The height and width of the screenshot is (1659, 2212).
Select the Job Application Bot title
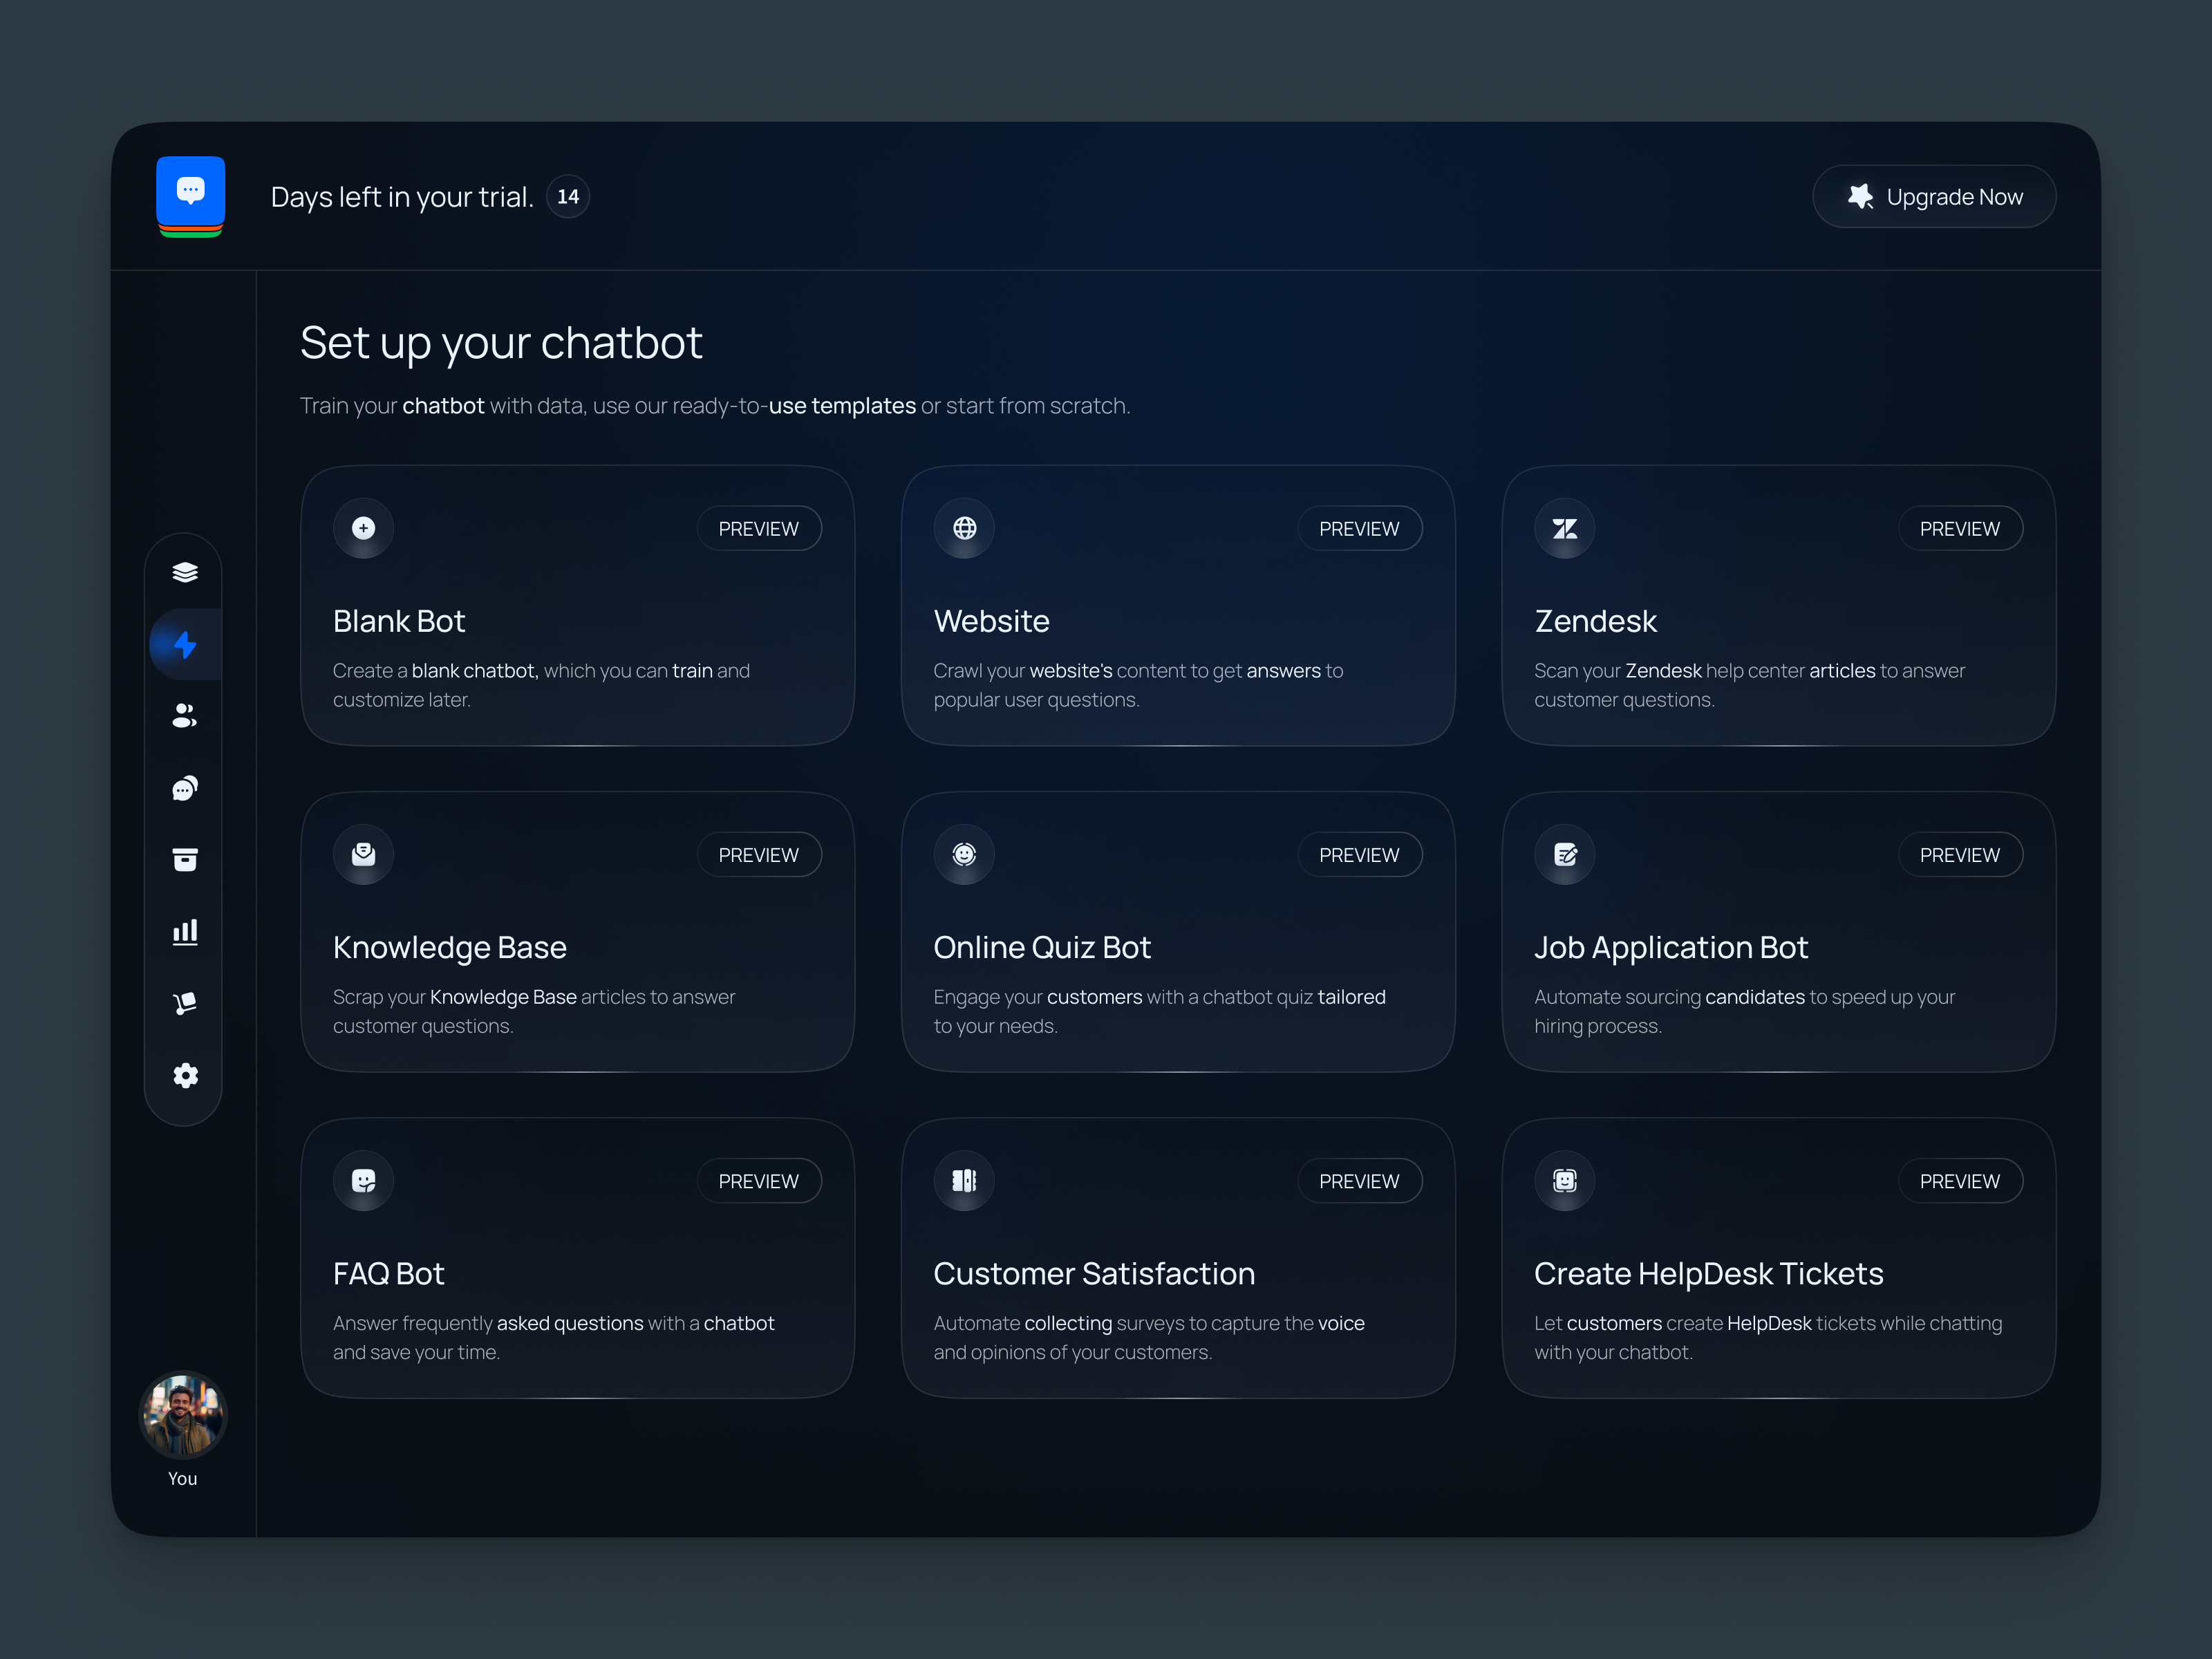pos(1671,947)
